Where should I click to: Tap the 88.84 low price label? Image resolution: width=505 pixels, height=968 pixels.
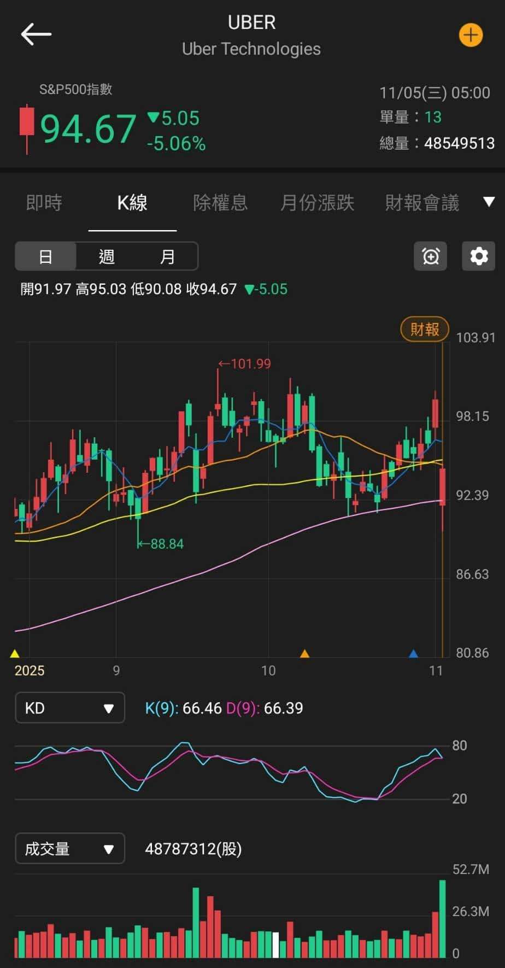(x=161, y=544)
